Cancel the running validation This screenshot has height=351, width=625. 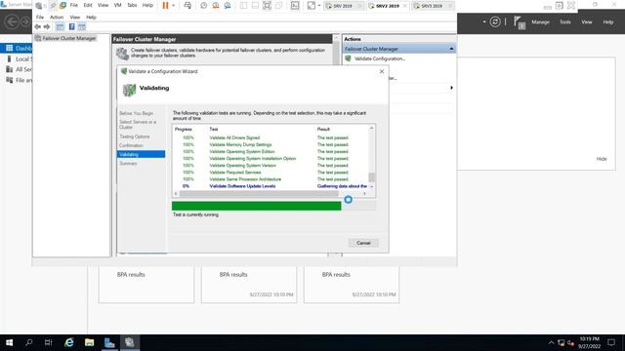(x=363, y=243)
